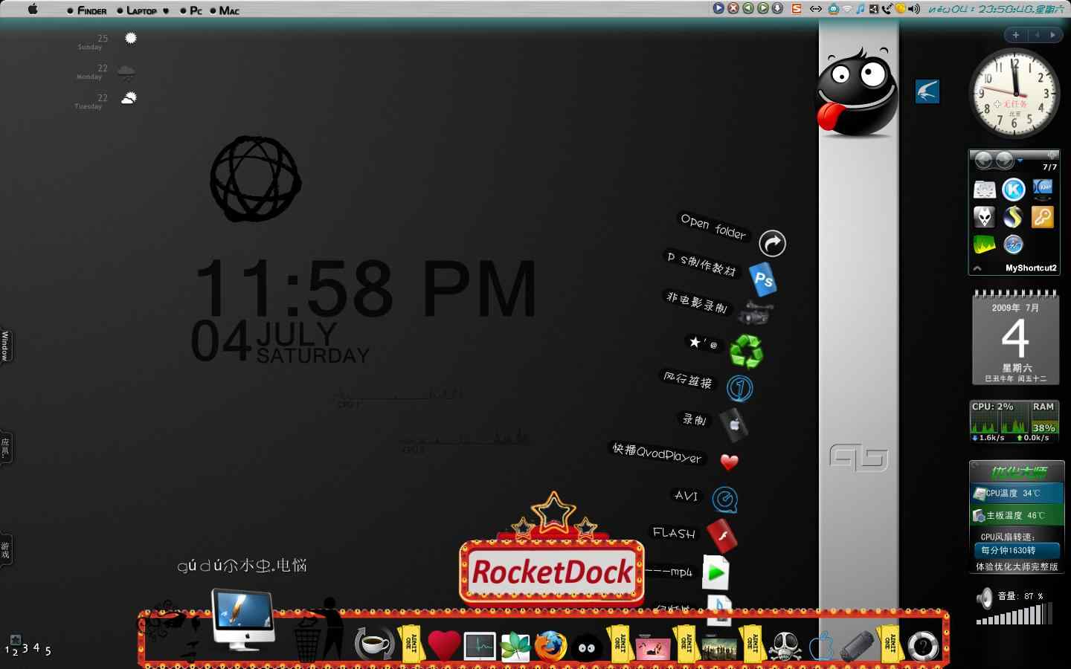The width and height of the screenshot is (1071, 669).
Task: Click the right arrow on widget sidebar header
Action: (1052, 35)
